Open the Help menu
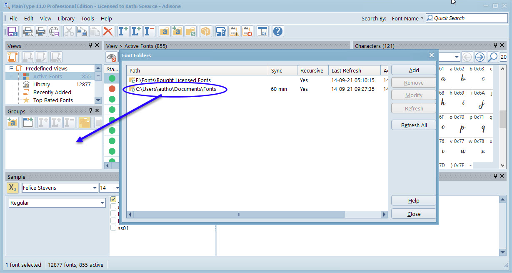 [106, 18]
